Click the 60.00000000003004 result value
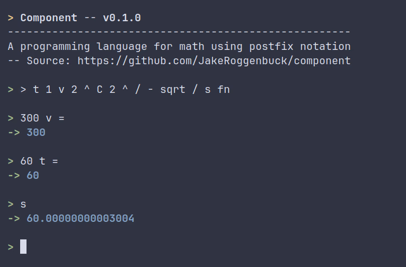Image resolution: width=406 pixels, height=267 pixels. pyautogui.click(x=81, y=218)
